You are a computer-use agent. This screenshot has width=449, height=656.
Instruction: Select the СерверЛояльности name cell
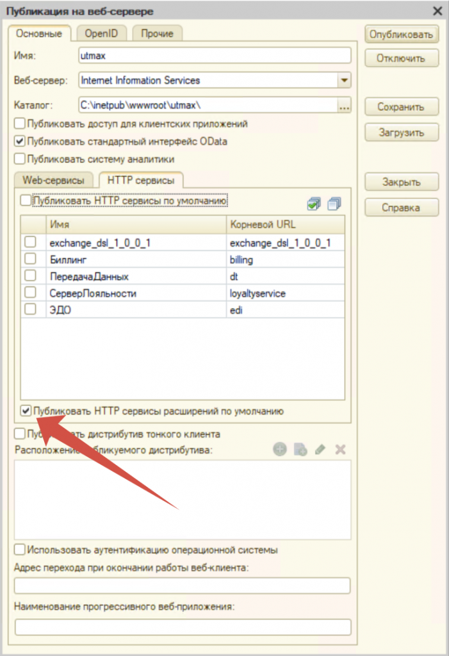click(136, 293)
